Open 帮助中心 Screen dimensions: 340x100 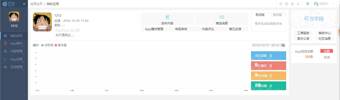324,33
